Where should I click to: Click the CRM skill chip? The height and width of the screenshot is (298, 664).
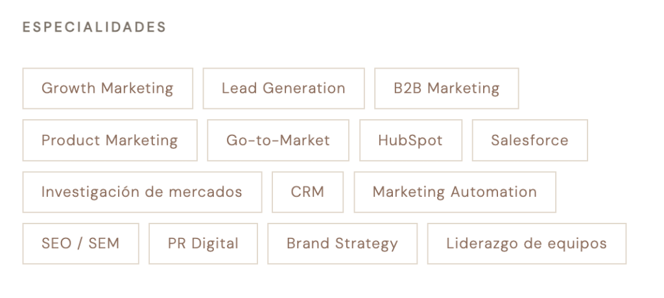pyautogui.click(x=307, y=192)
